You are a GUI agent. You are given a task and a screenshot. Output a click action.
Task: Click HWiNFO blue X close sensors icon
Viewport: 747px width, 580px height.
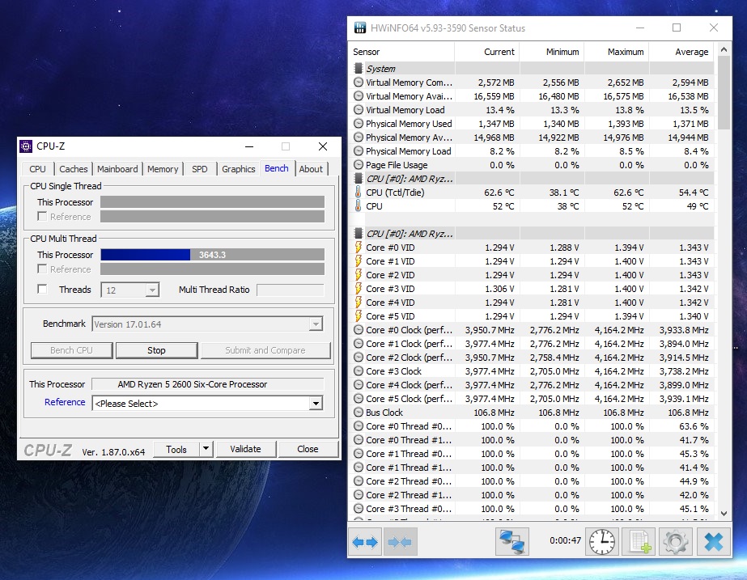tap(714, 542)
